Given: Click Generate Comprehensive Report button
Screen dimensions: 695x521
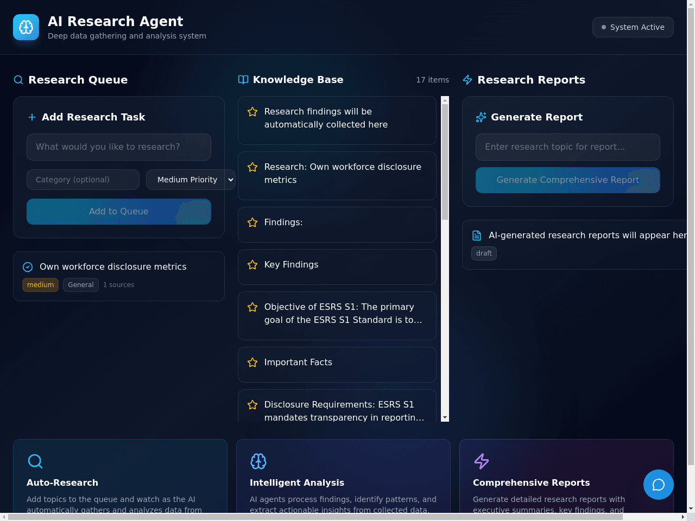Looking at the screenshot, I should (x=568, y=180).
